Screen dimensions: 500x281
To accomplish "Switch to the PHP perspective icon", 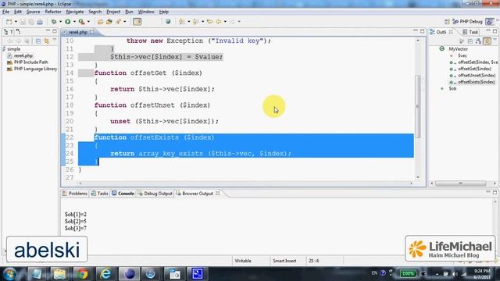I will point(490,22).
